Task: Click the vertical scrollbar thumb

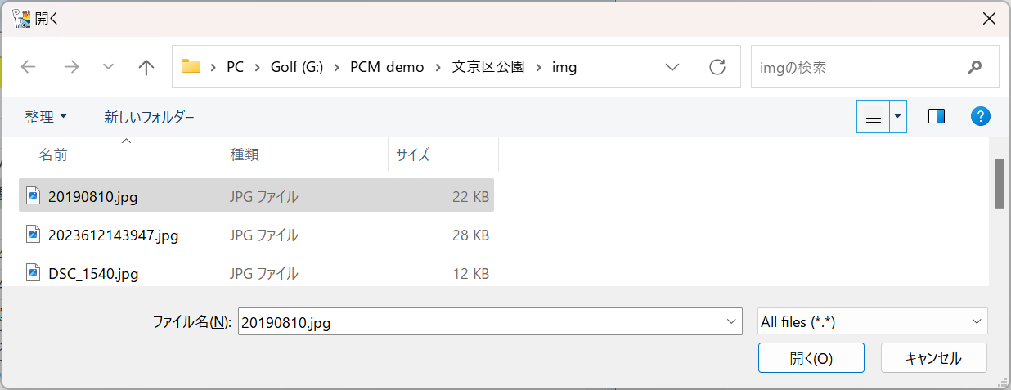Action: pyautogui.click(x=999, y=184)
